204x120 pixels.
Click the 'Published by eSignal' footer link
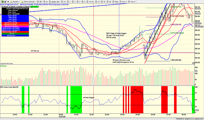pos(189,119)
